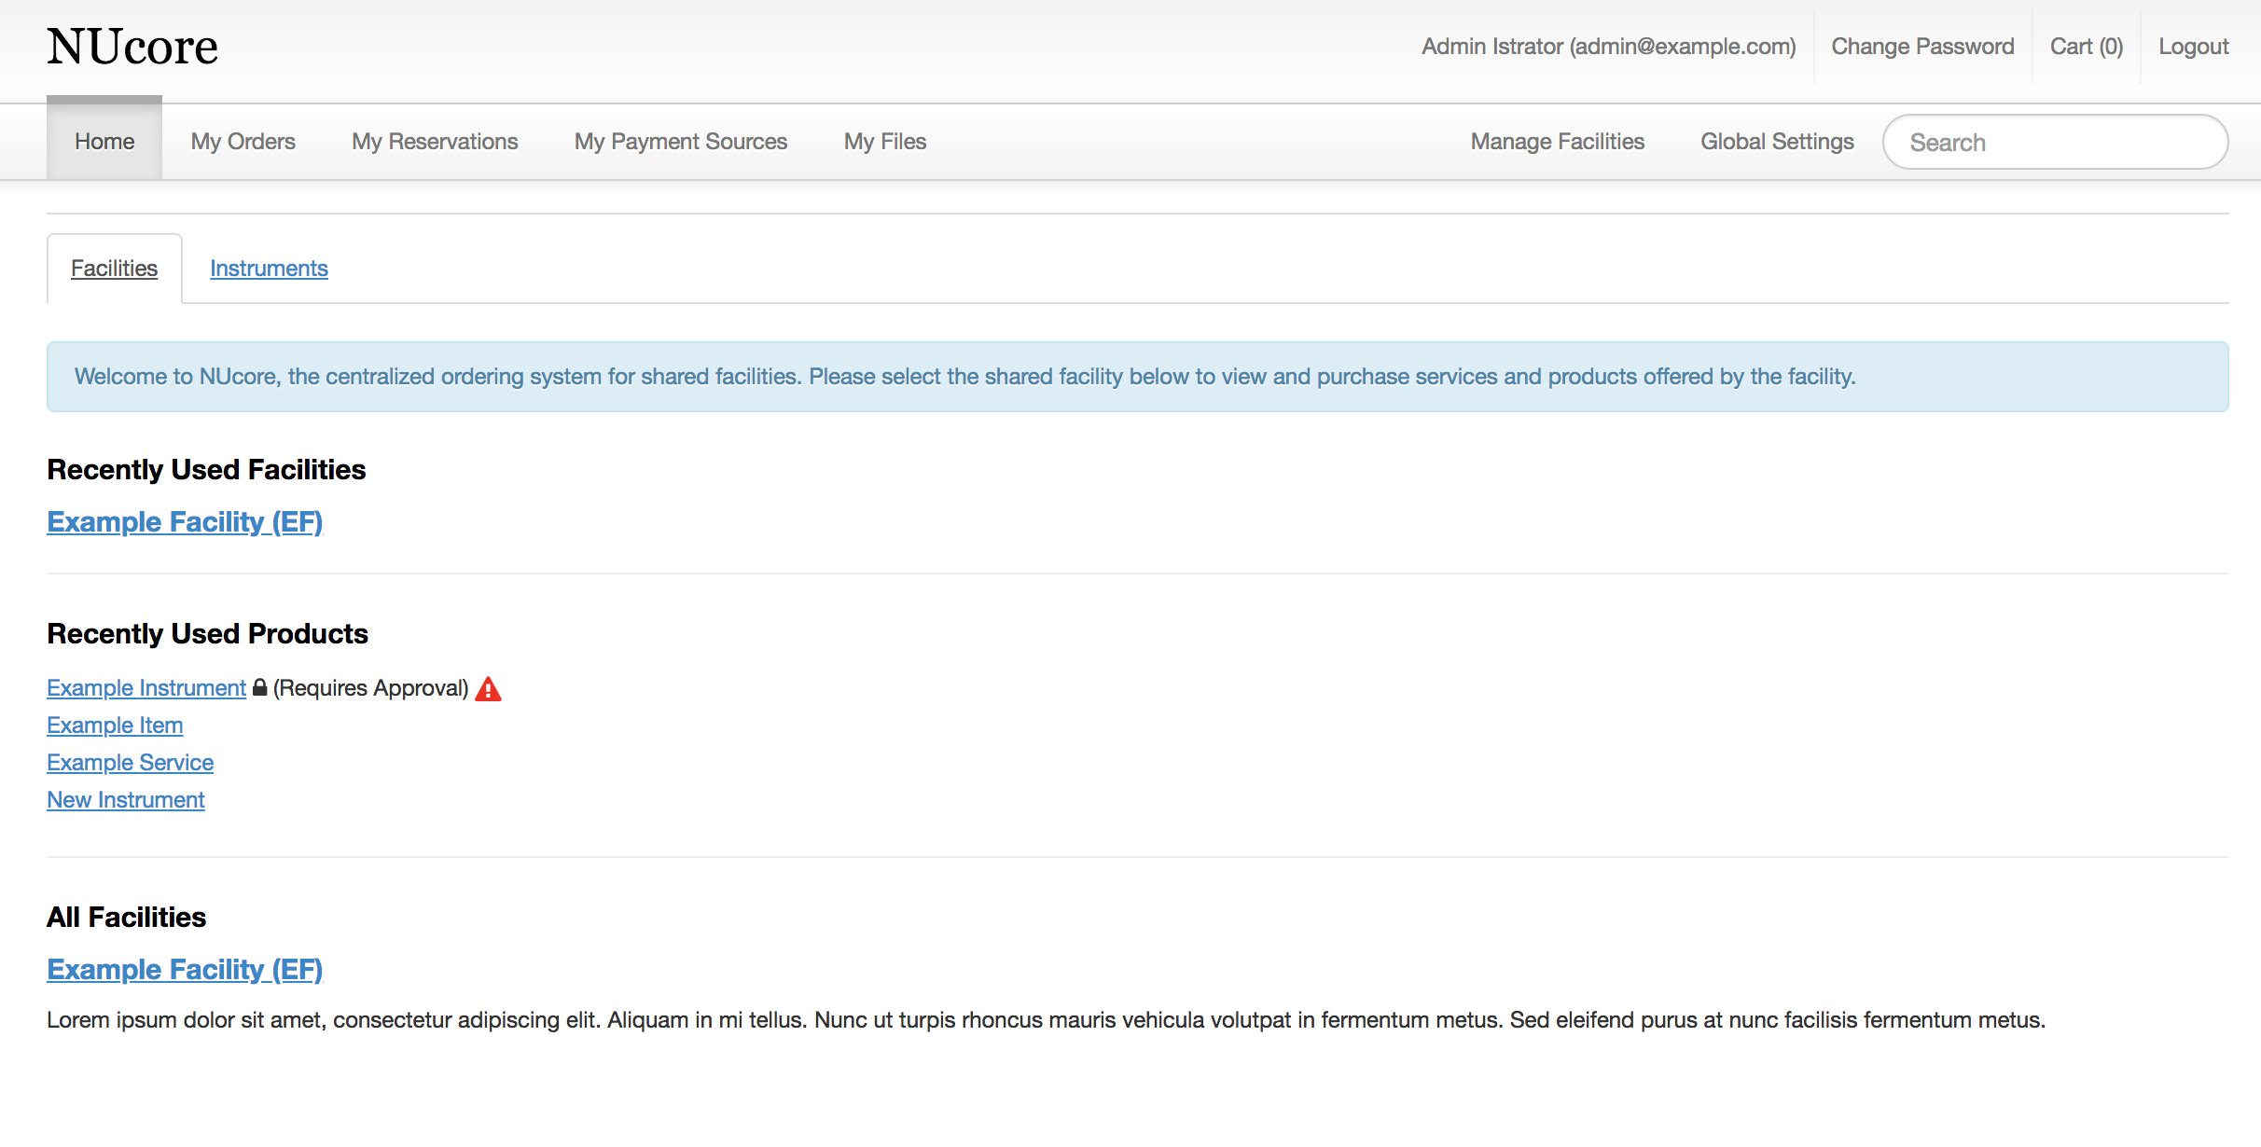The width and height of the screenshot is (2261, 1147).
Task: Click the red warning triangle icon
Action: [488, 689]
